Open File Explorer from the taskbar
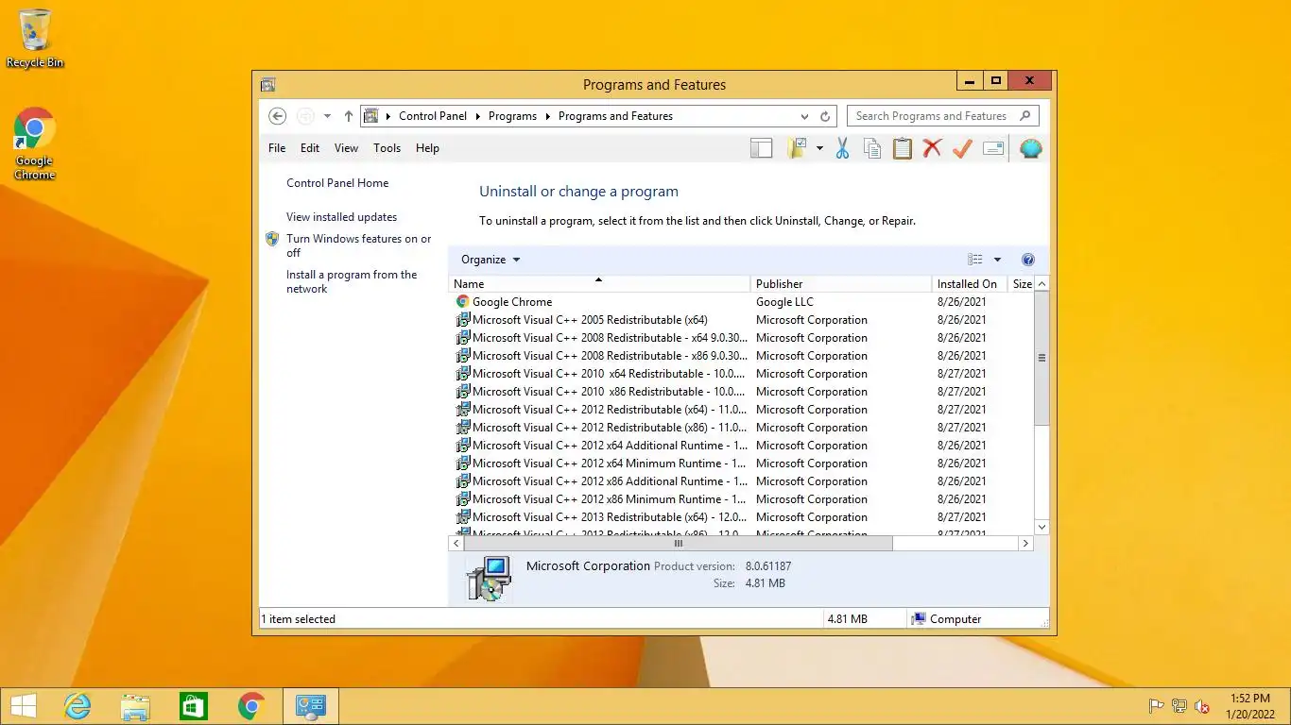 135,706
